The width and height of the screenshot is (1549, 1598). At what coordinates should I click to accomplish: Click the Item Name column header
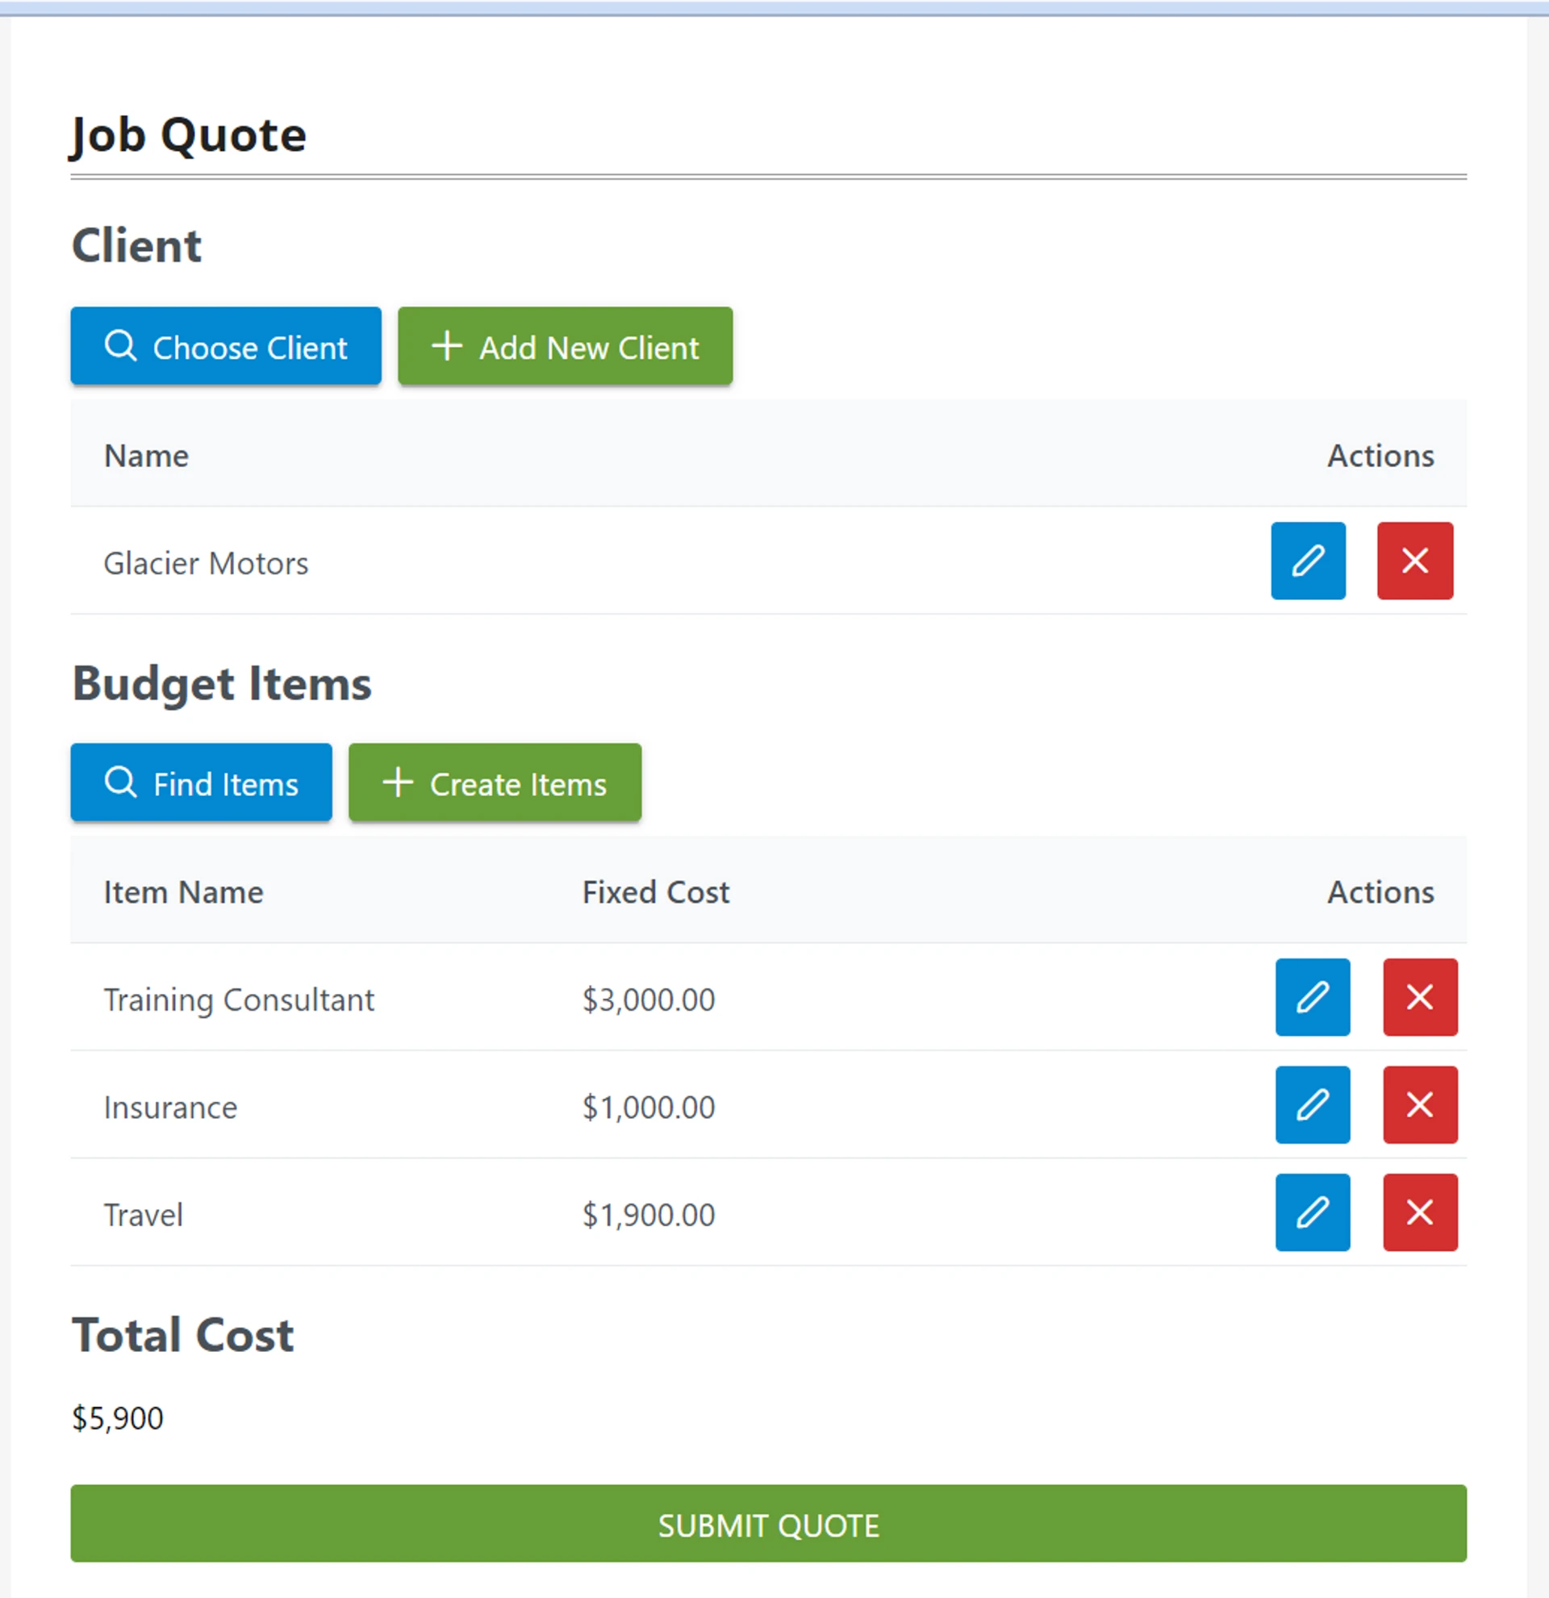pyautogui.click(x=183, y=892)
